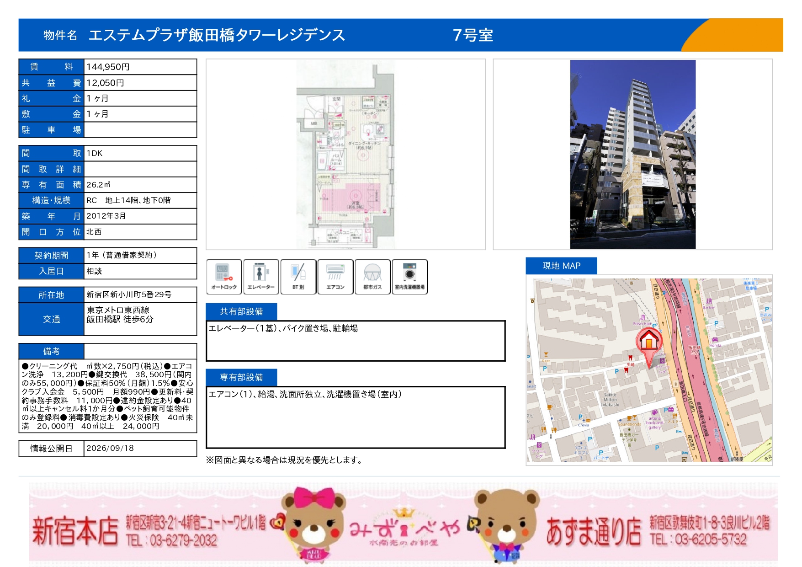Click the エレベーター amenity icon

pyautogui.click(x=261, y=277)
